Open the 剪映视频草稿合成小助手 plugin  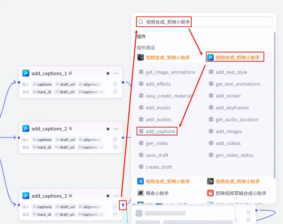tap(236, 193)
